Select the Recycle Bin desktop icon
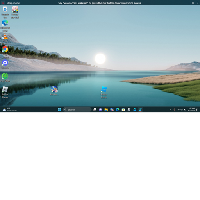This screenshot has width=200, height=200. pos(5,12)
